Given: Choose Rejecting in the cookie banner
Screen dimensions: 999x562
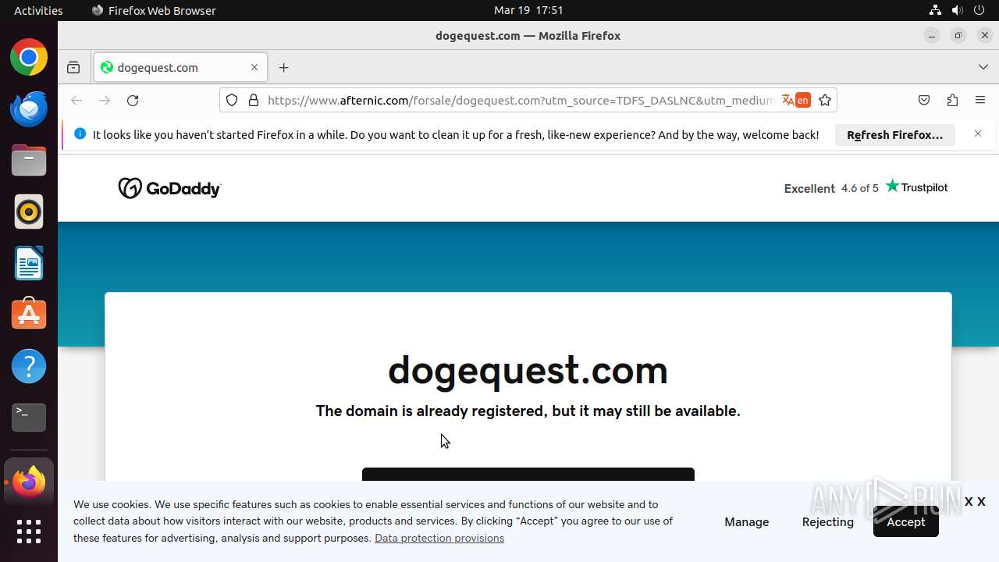Looking at the screenshot, I should (828, 522).
